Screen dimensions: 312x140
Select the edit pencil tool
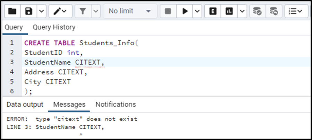60,11
